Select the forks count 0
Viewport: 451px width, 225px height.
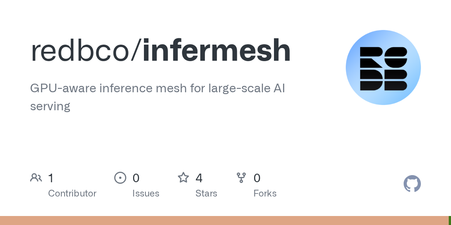click(257, 178)
